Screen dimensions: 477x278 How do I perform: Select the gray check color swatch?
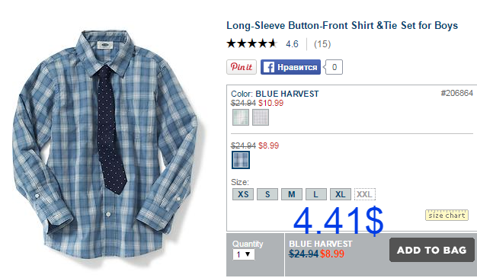(x=261, y=117)
